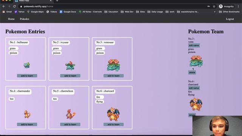
Task: Open the Google Maps bookmark
Action: tap(35, 12)
